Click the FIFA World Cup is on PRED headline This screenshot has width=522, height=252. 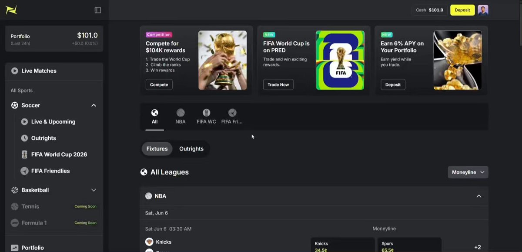coord(286,47)
